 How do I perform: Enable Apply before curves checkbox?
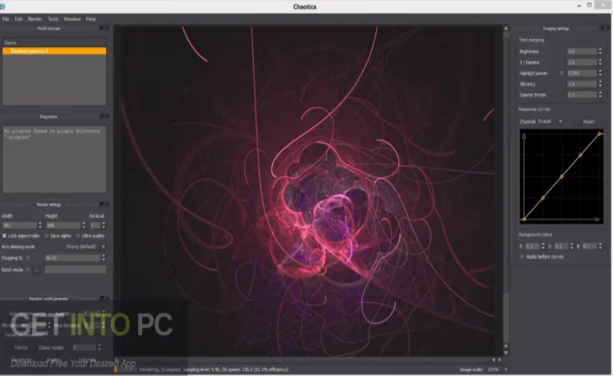tap(522, 256)
